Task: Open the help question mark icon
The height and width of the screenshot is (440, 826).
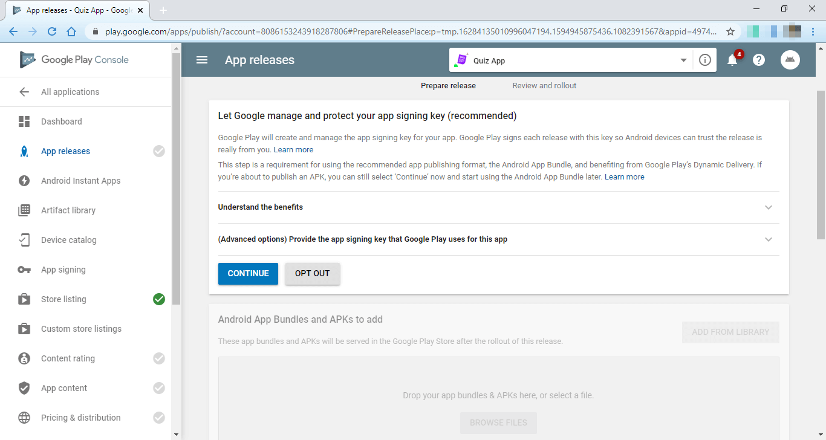Action: [758, 60]
